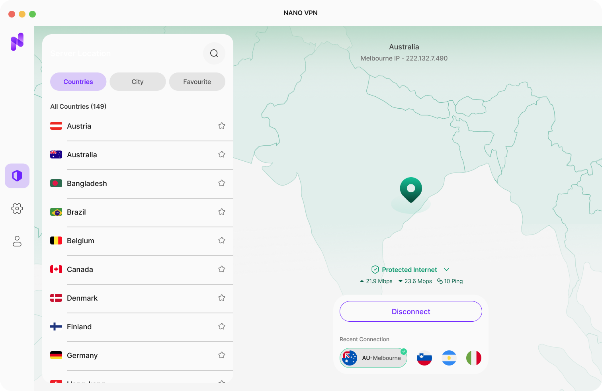602x391 pixels.
Task: Click the green map location pin
Action: (x=411, y=190)
